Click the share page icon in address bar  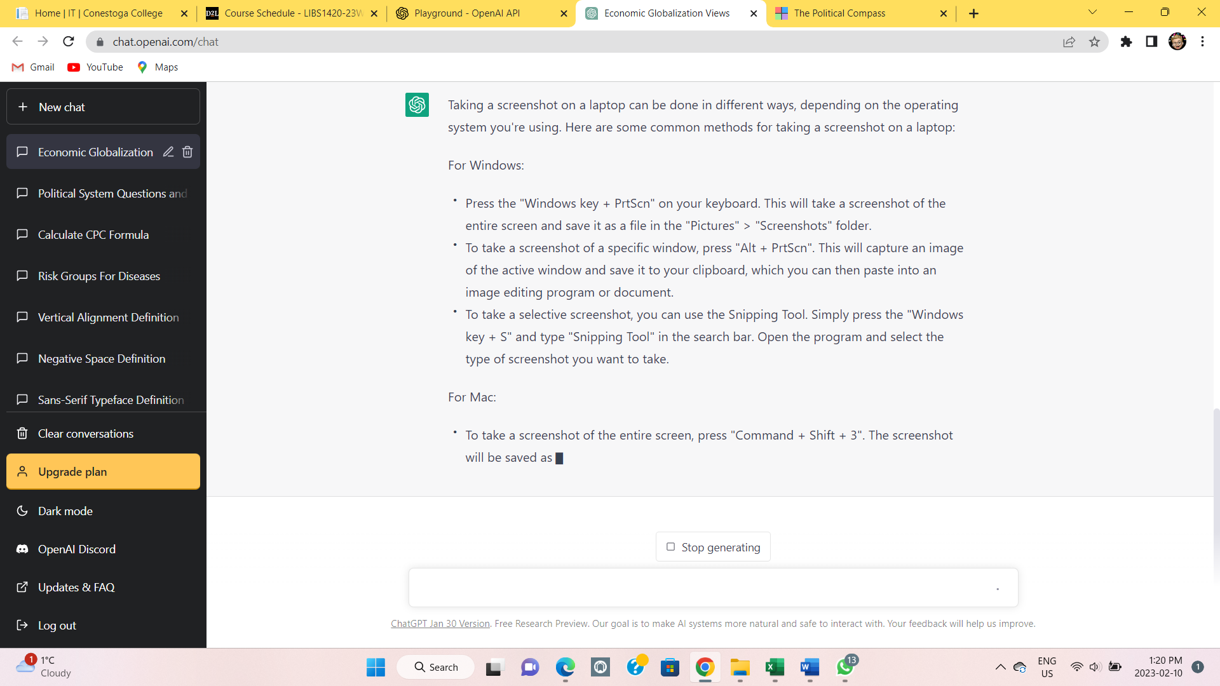1069,42
